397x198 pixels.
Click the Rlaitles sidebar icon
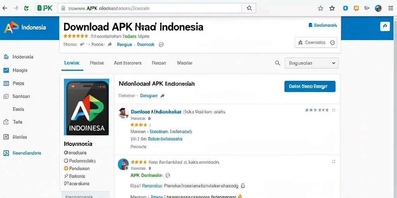[x=6, y=137]
